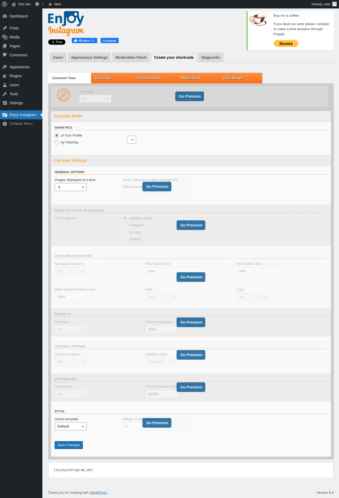
Task: Click the Save Changes button
Action: click(x=69, y=445)
